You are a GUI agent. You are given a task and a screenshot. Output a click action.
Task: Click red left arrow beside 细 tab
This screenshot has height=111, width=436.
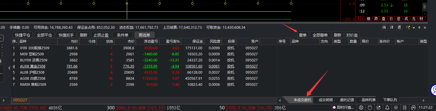coord(358,19)
